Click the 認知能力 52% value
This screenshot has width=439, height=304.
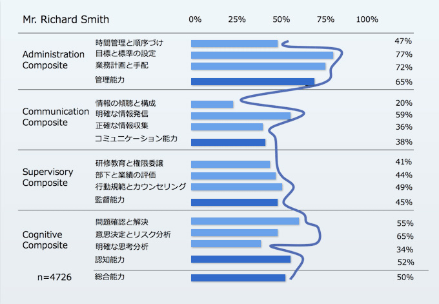click(405, 262)
